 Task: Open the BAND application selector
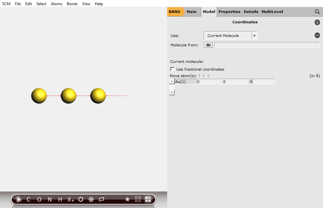[175, 12]
